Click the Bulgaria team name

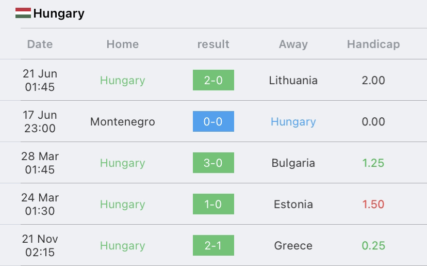(293, 163)
